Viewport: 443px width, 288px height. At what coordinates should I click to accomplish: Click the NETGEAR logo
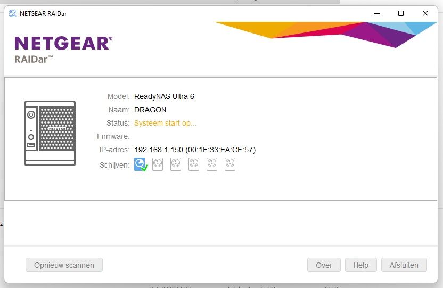click(x=63, y=43)
